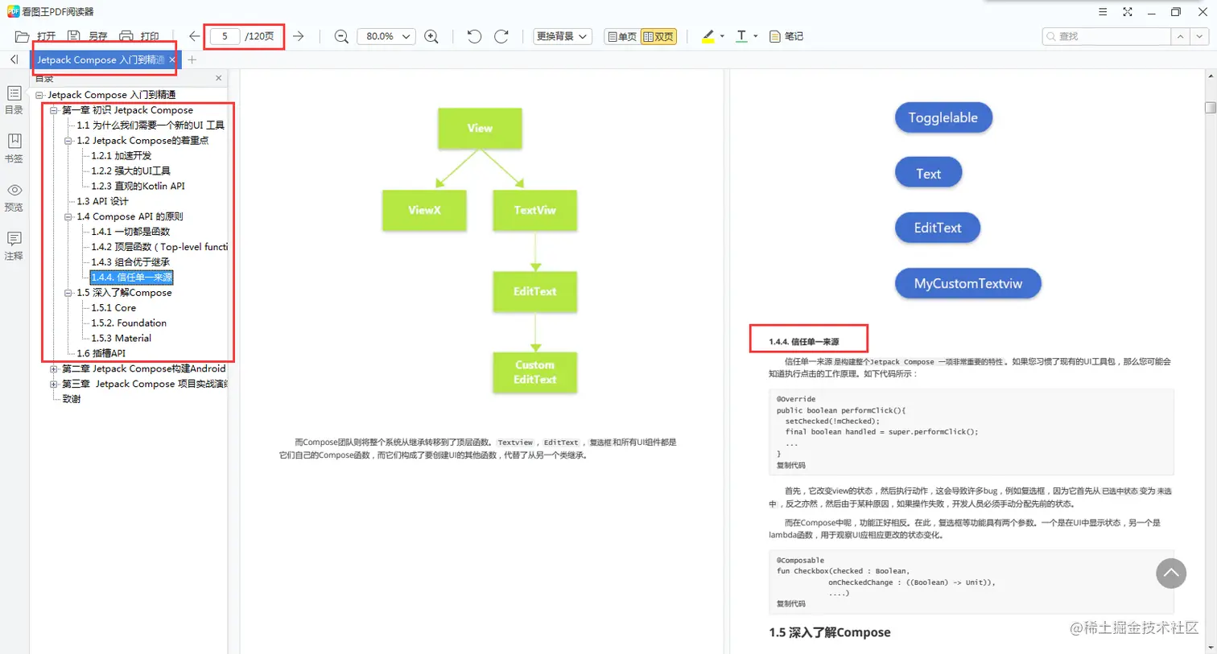Click the back-to-top round button
This screenshot has width=1217, height=654.
[1171, 574]
